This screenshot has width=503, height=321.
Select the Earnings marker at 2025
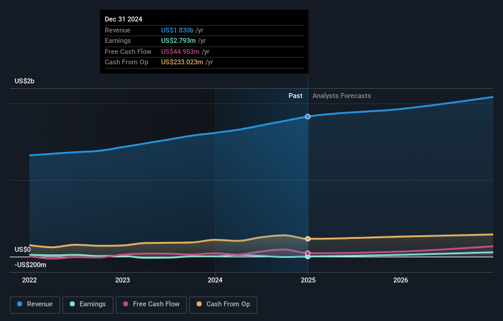(x=308, y=257)
